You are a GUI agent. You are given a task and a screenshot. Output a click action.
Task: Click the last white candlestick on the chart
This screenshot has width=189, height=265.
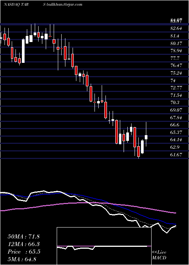click(146, 134)
